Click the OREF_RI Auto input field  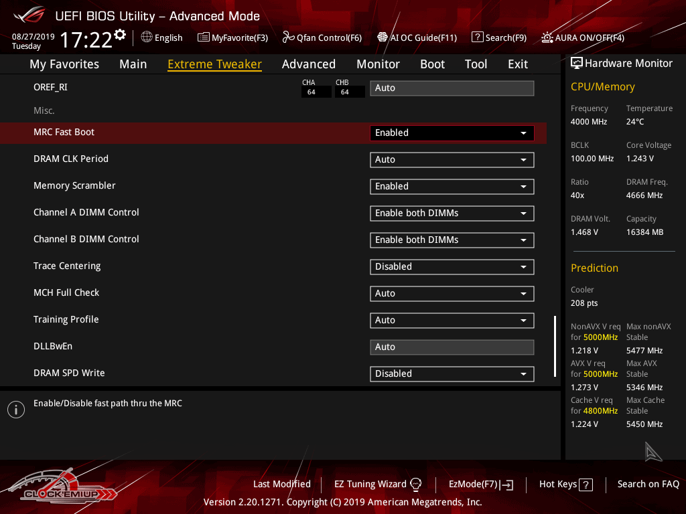point(452,88)
